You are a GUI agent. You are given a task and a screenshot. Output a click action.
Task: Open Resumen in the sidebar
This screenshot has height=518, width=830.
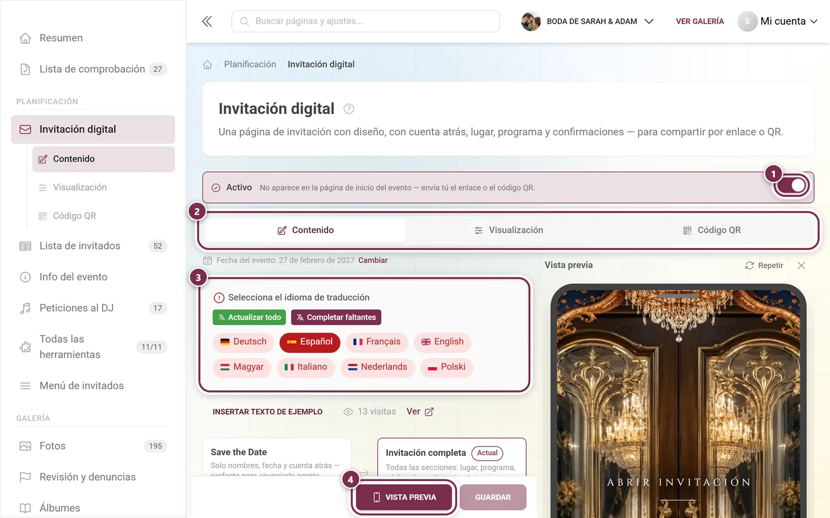pos(93,38)
